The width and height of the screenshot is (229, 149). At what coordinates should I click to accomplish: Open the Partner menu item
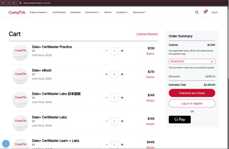pos(108,12)
